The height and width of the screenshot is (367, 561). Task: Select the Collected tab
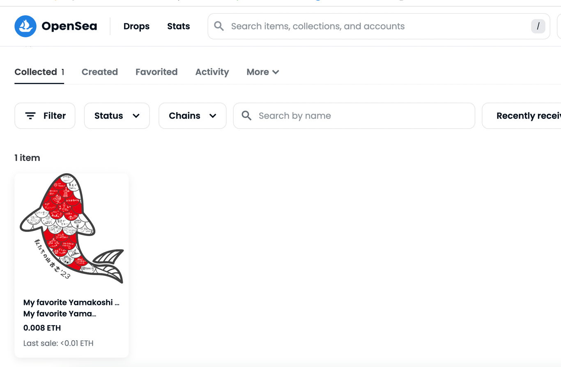39,72
